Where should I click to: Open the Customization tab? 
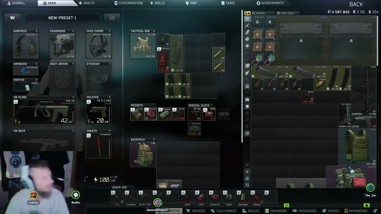[x=129, y=3]
